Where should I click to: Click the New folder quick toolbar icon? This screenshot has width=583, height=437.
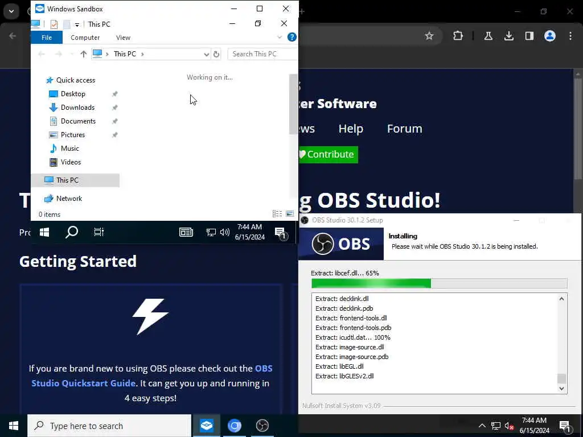click(x=67, y=24)
